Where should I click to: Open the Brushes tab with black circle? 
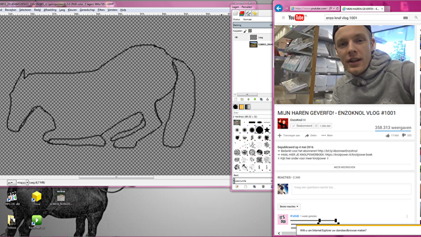coord(235,107)
